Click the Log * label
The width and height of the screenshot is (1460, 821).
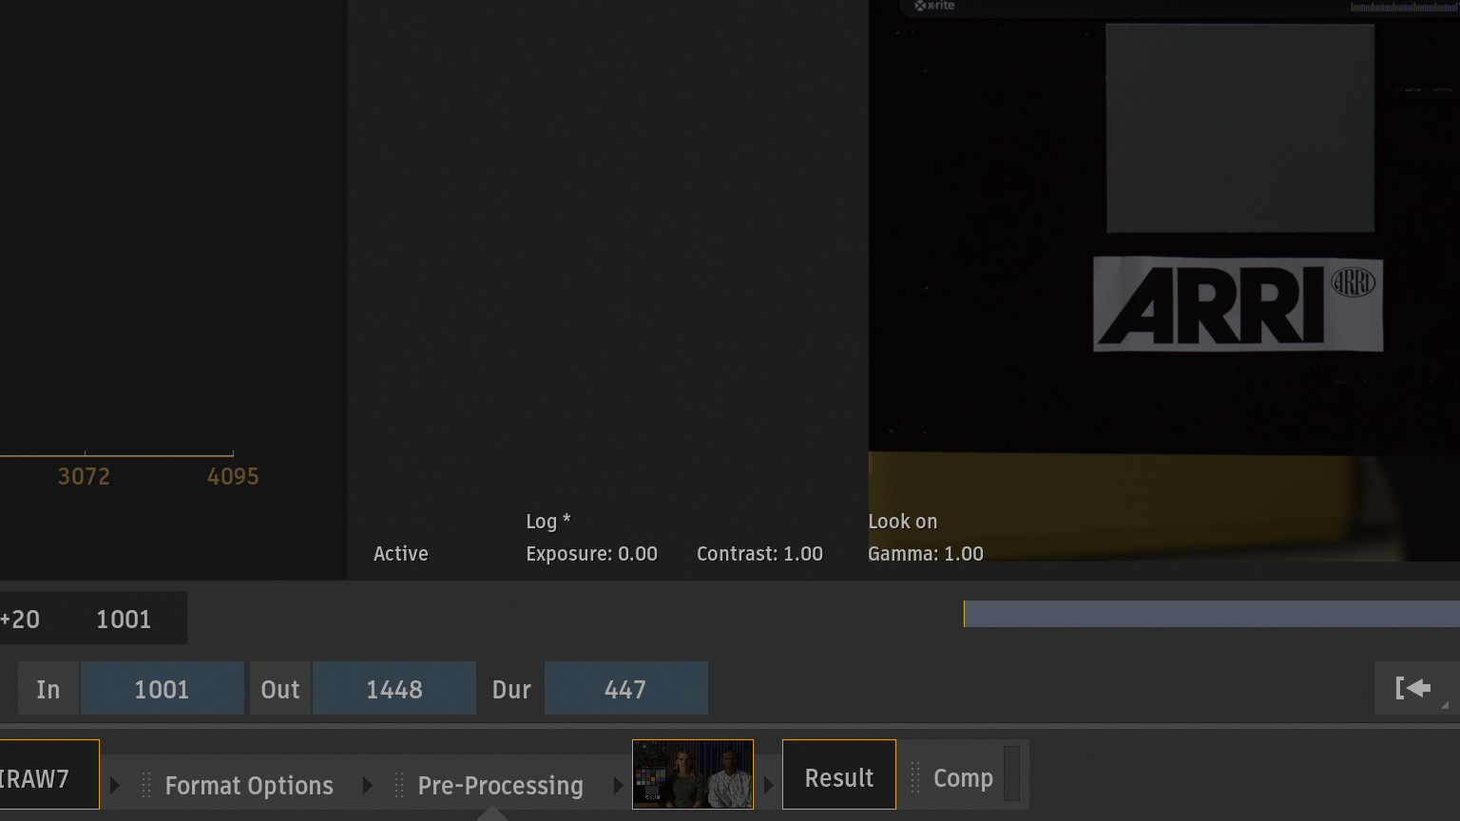coord(548,521)
